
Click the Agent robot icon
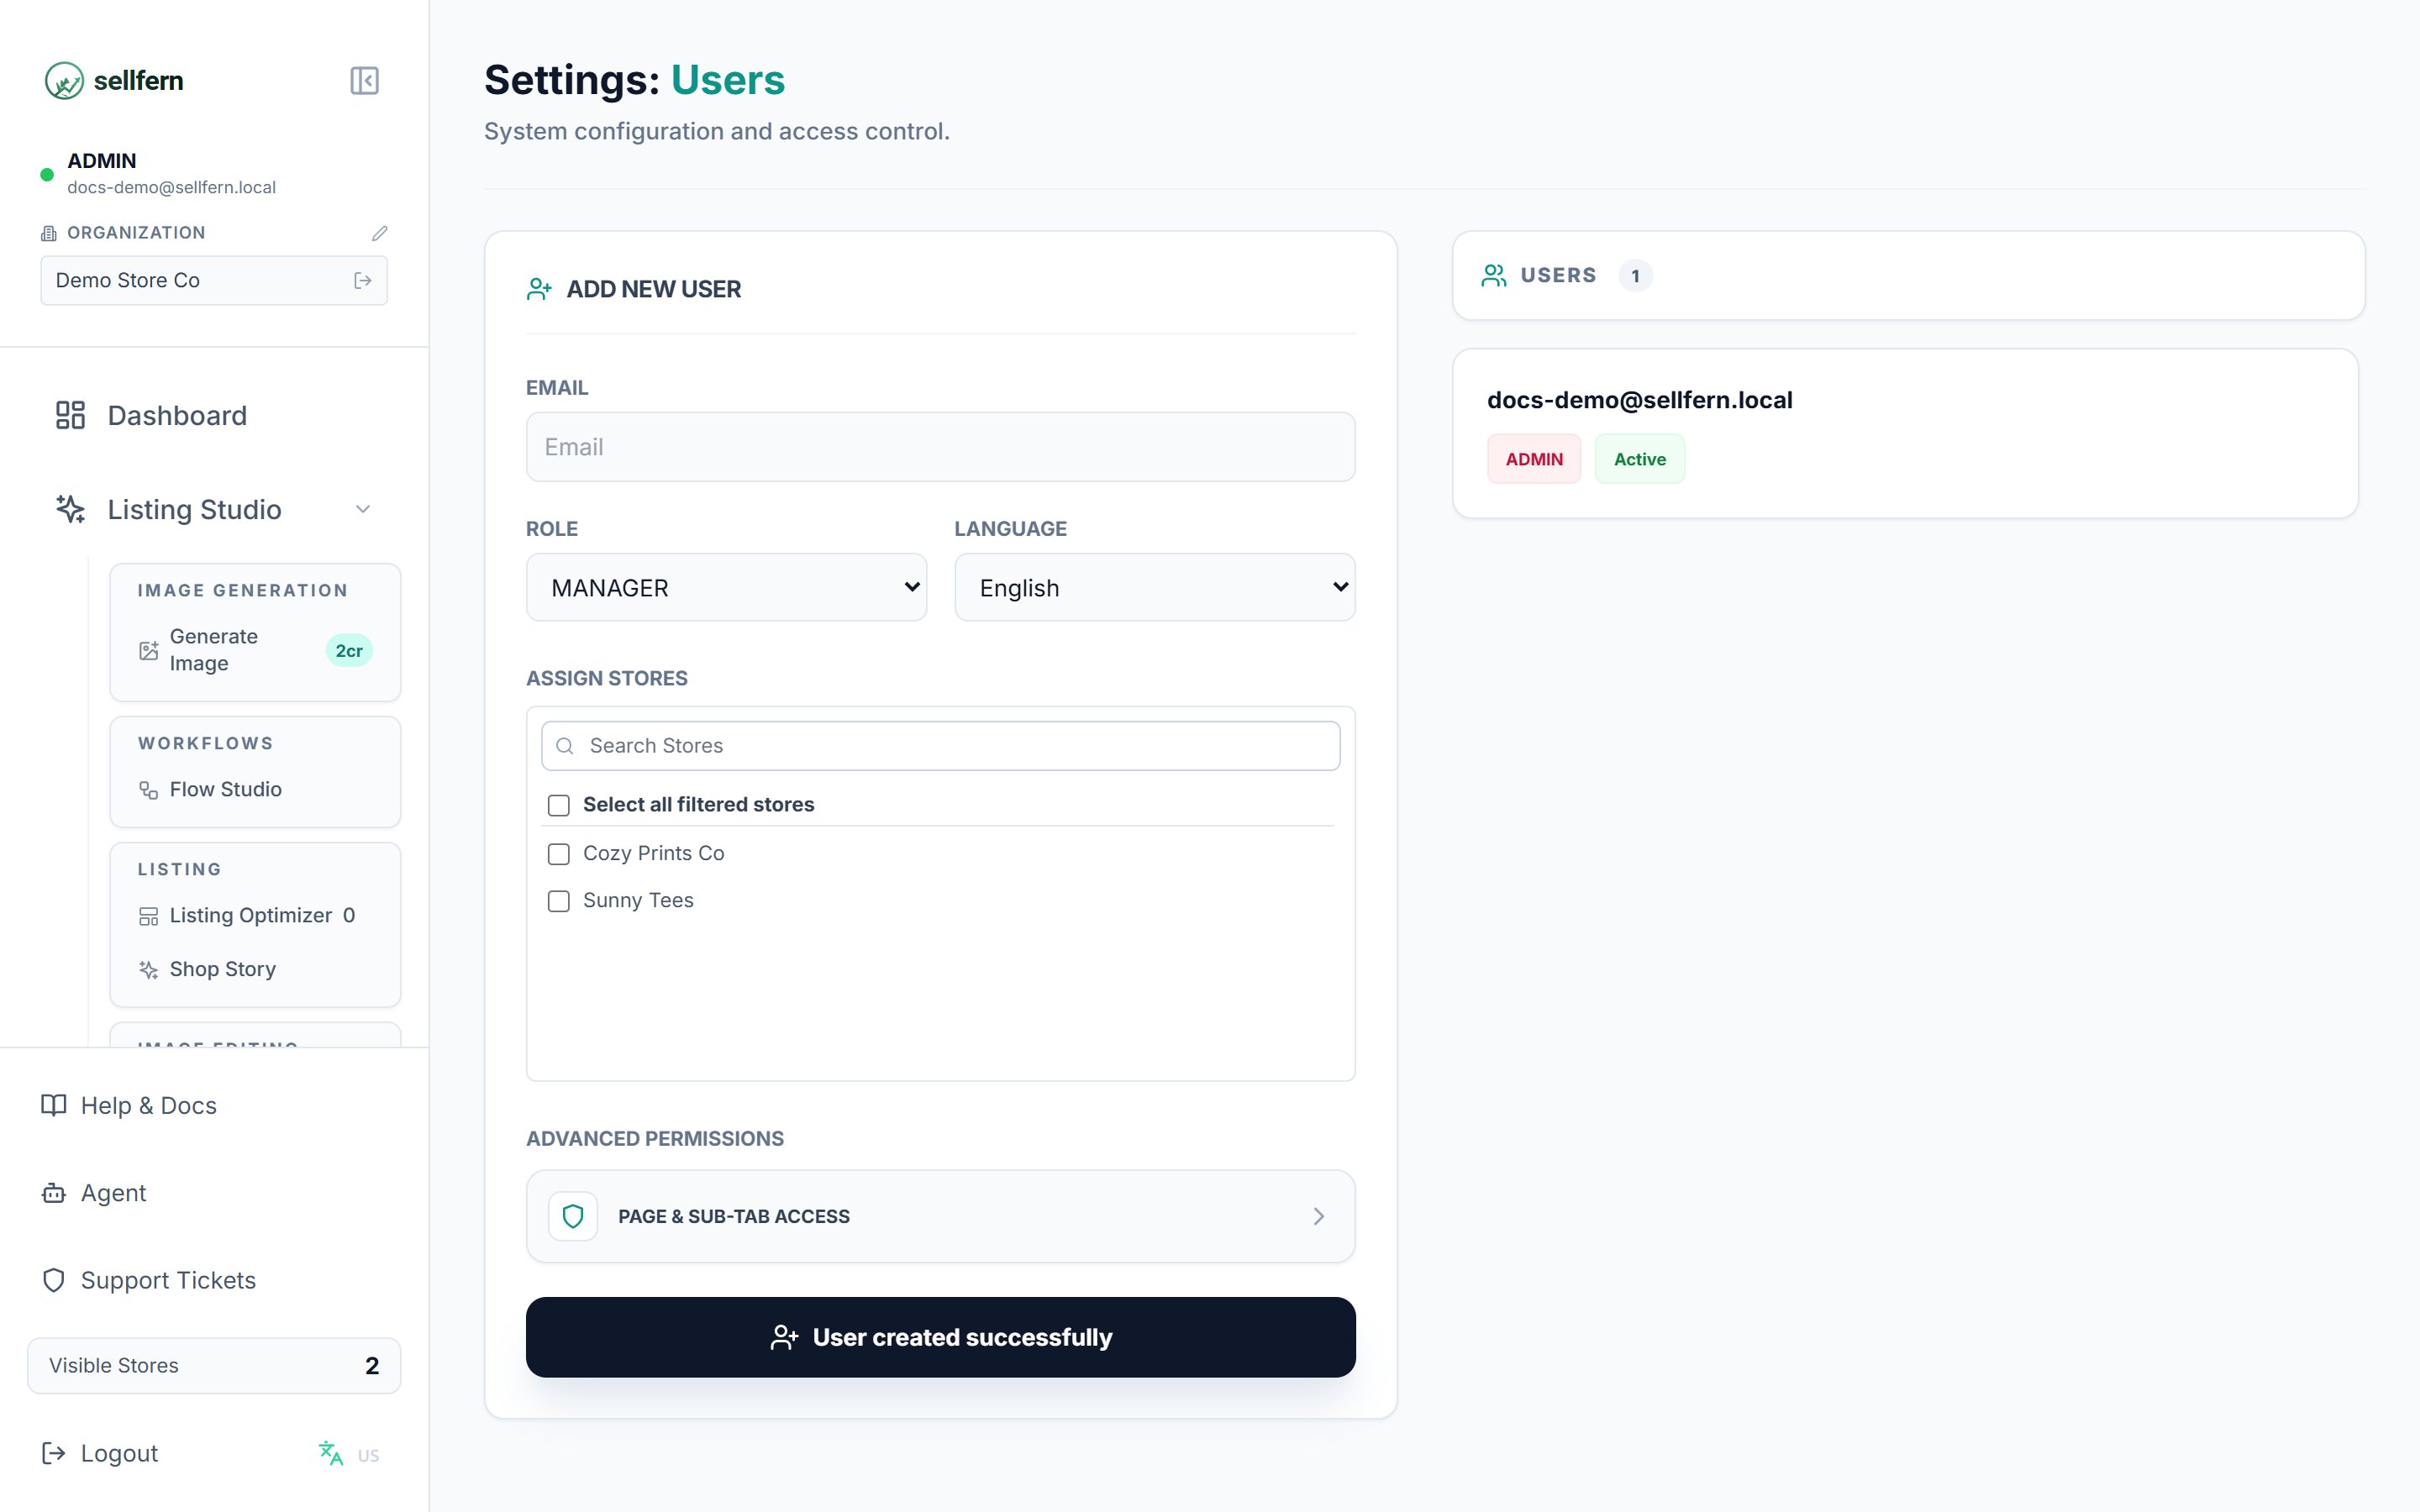tap(53, 1193)
